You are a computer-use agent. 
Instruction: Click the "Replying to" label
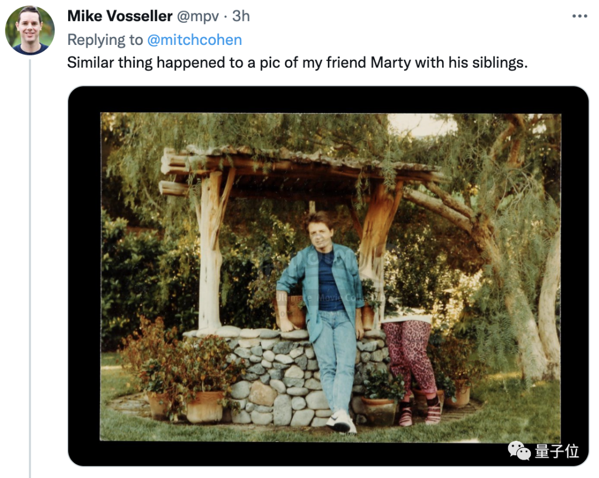tap(105, 39)
